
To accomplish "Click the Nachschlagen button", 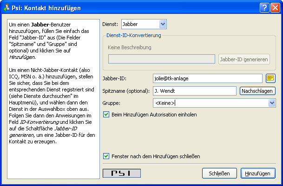I will click(x=257, y=91).
